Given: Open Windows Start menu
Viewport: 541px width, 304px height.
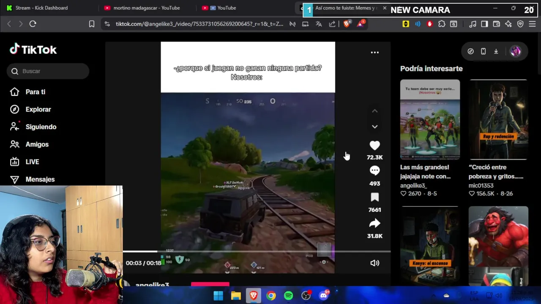Looking at the screenshot, I should click(x=218, y=296).
